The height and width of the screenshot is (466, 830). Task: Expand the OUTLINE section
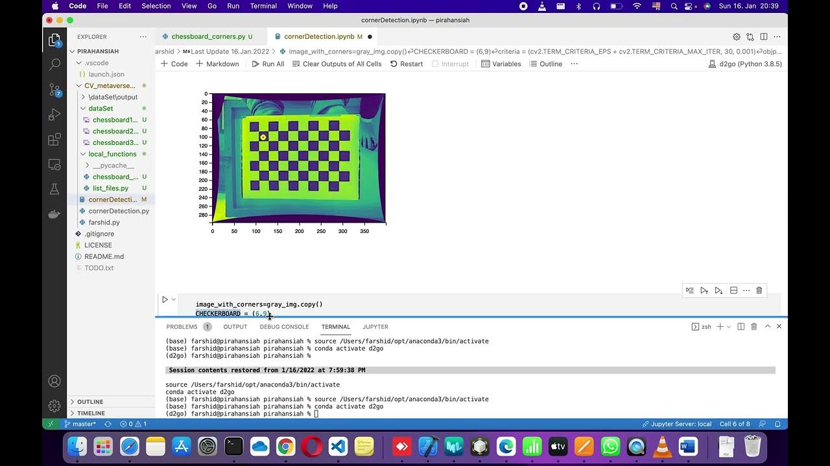point(89,402)
